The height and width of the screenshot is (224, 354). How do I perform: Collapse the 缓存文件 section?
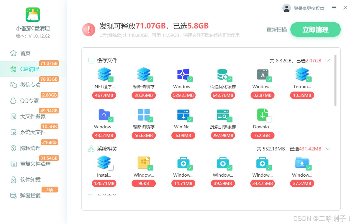click(328, 61)
